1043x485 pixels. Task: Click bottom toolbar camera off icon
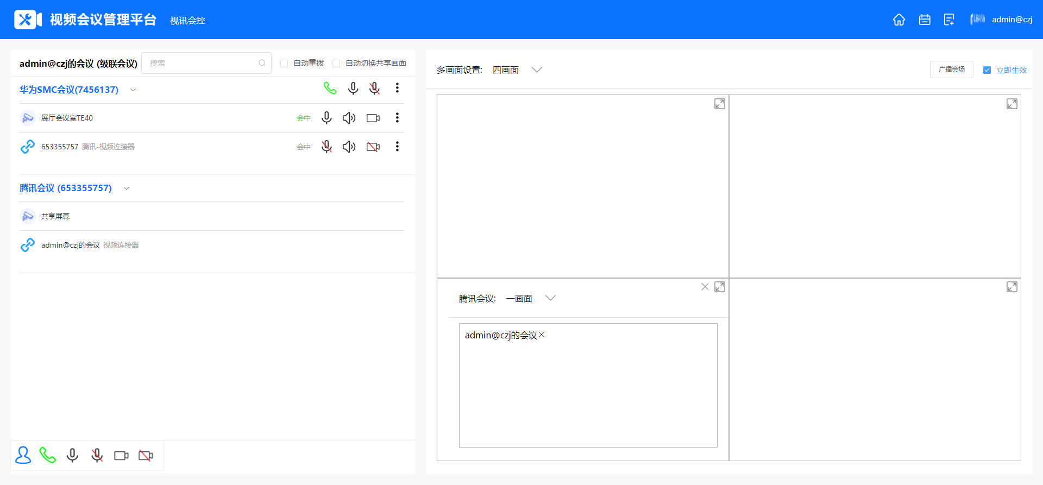tap(146, 455)
